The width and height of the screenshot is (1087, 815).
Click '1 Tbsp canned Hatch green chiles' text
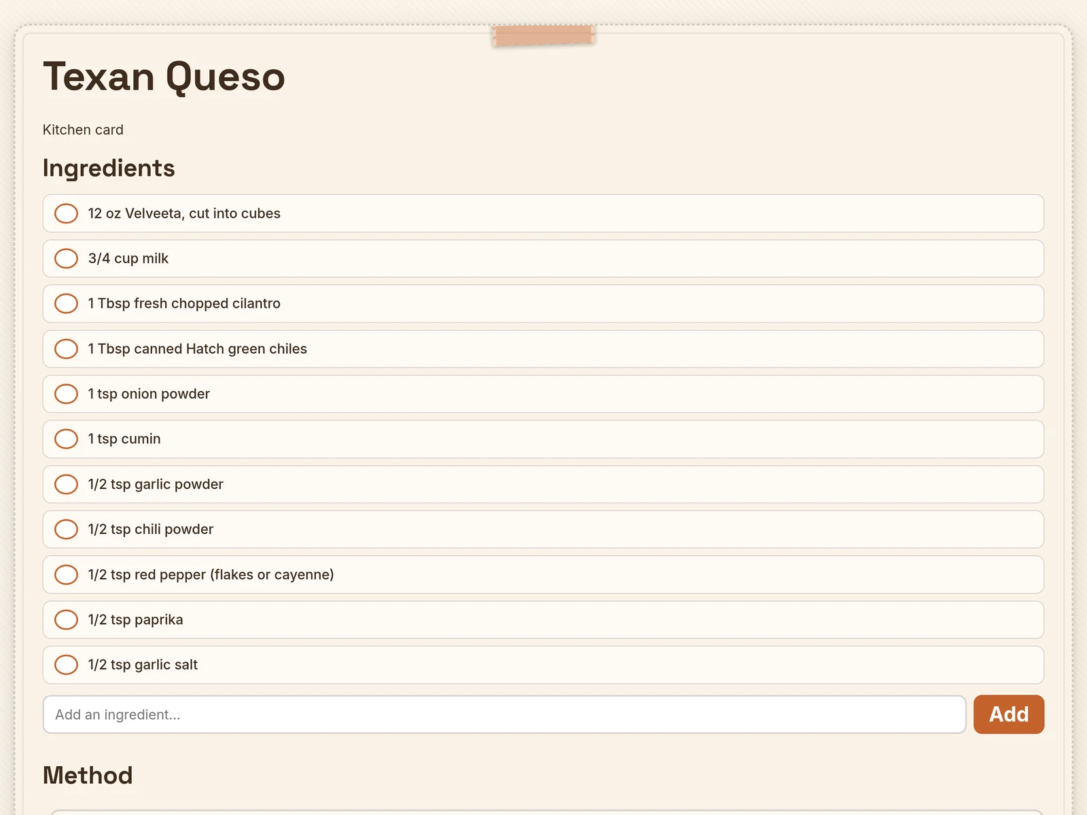(198, 348)
